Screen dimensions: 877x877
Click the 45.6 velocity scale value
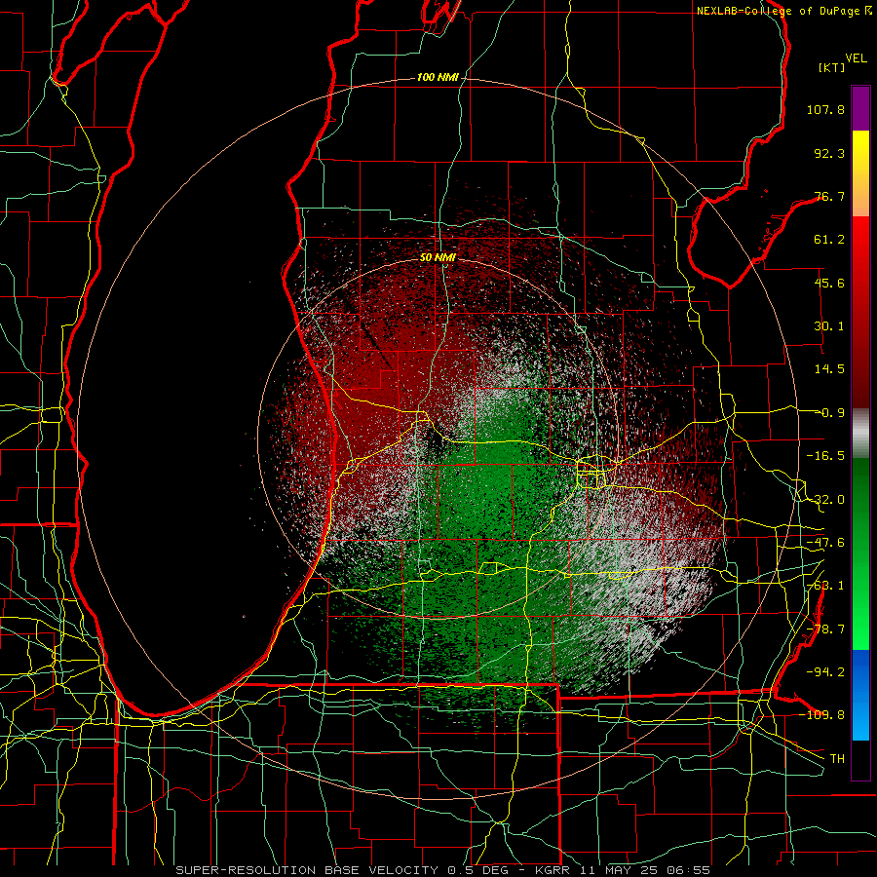pyautogui.click(x=829, y=283)
